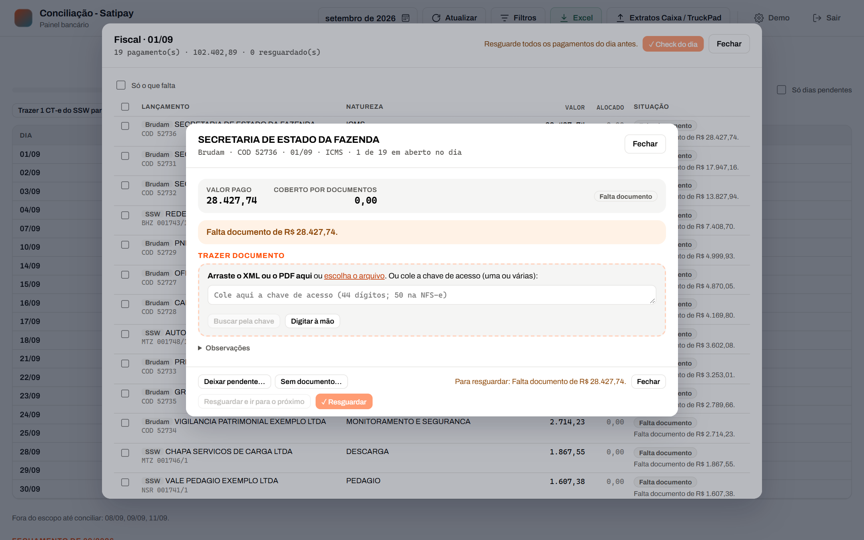Click the Atualizar refresh icon

(x=436, y=18)
